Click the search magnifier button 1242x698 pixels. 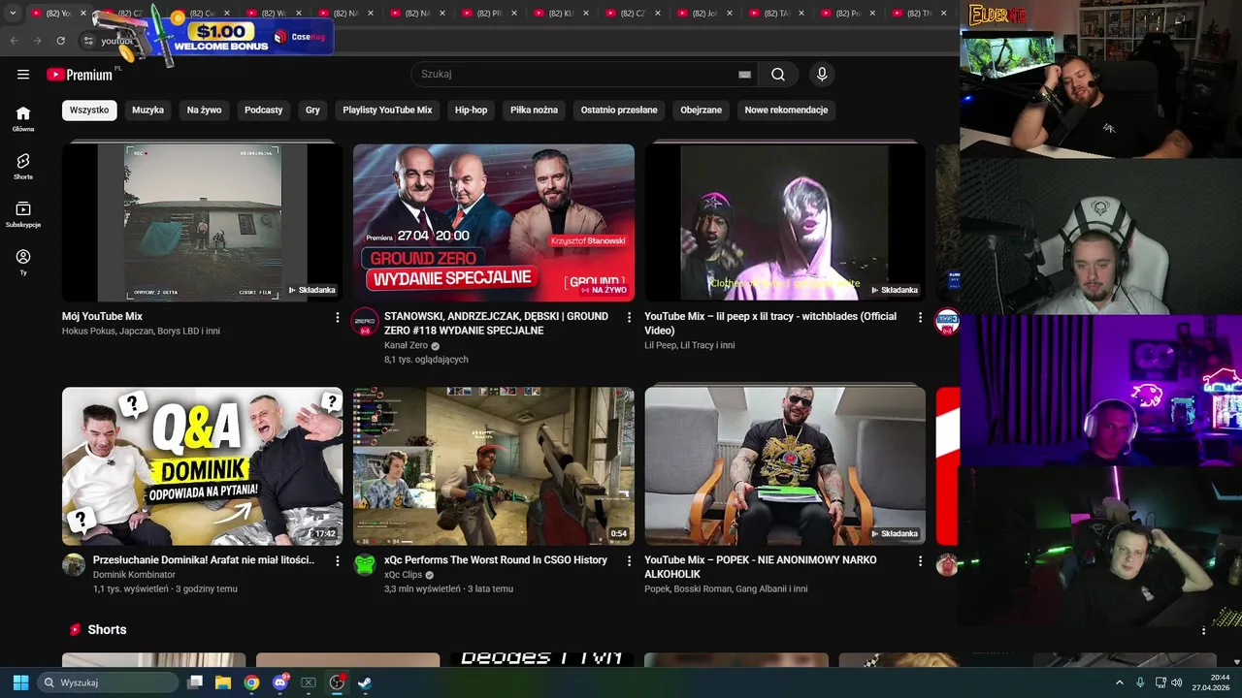778,74
